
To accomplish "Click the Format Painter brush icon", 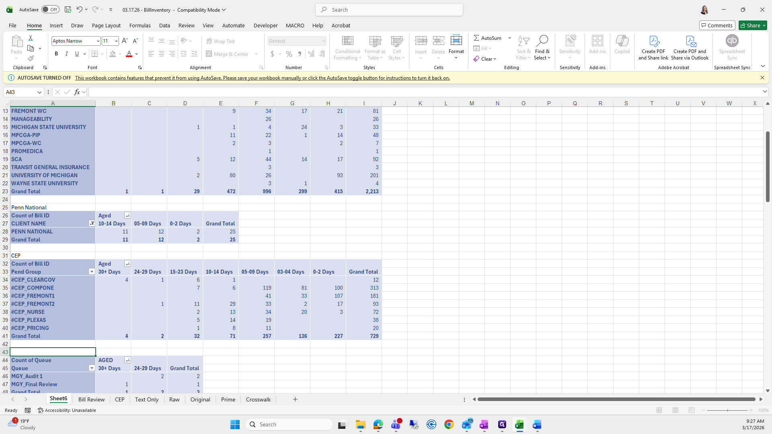I will pyautogui.click(x=31, y=59).
